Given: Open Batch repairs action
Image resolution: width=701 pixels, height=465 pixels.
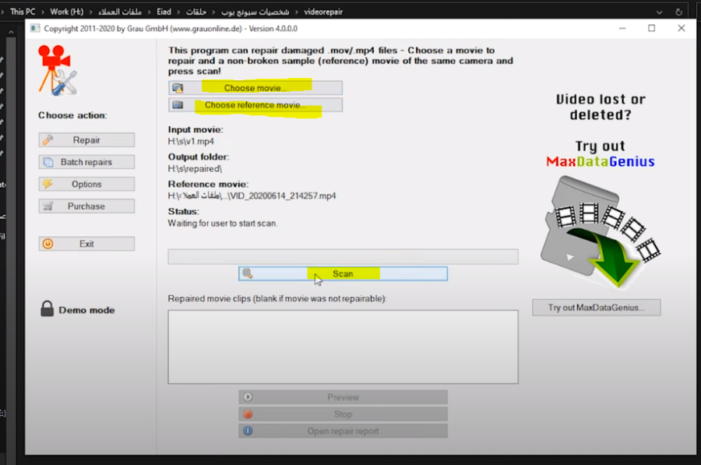Looking at the screenshot, I should click(86, 162).
